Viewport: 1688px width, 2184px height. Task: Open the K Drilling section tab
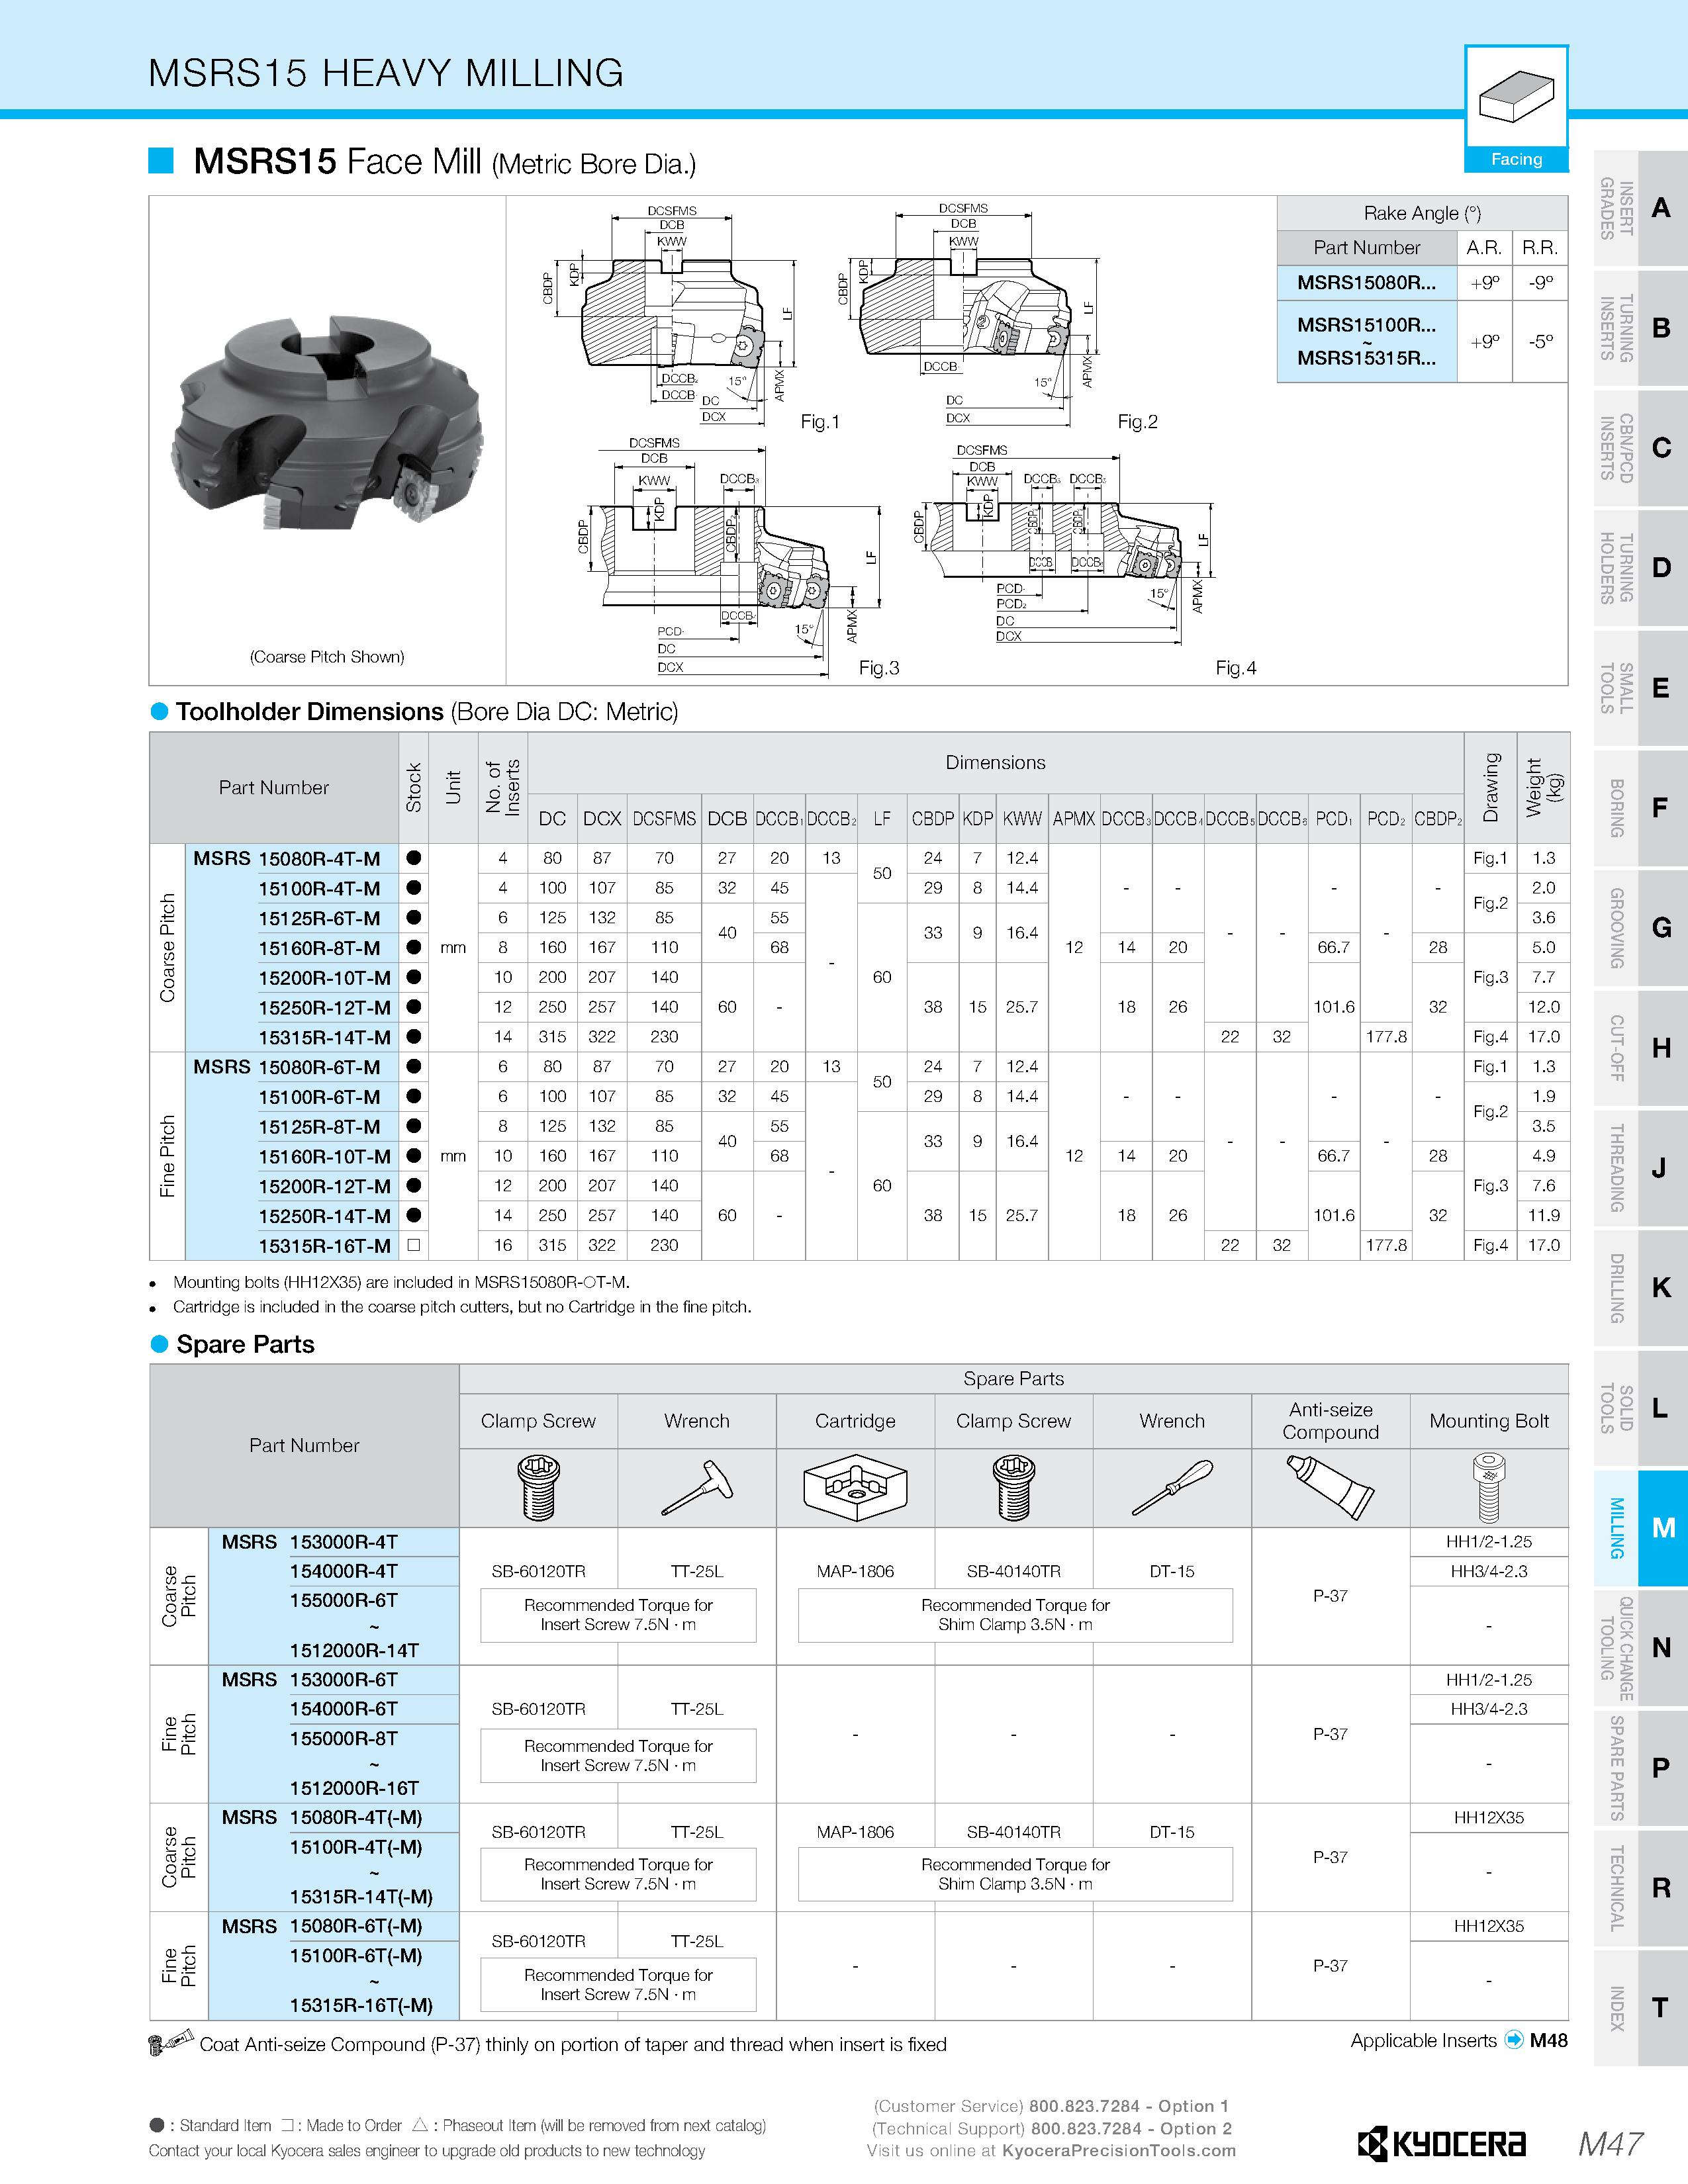click(1640, 1288)
